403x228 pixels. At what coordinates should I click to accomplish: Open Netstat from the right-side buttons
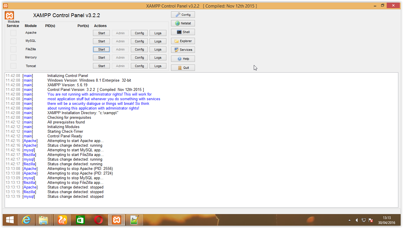[183, 23]
